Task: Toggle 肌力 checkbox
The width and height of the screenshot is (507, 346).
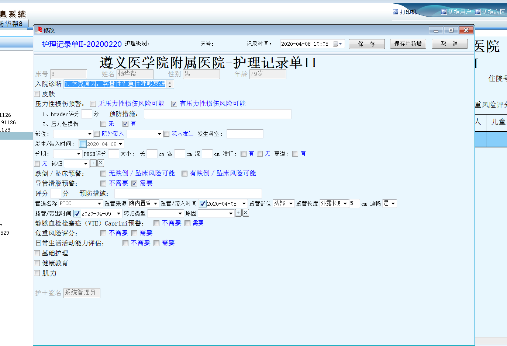Action: [x=37, y=273]
